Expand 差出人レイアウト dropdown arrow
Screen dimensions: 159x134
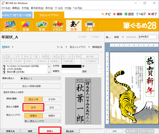click(89, 47)
